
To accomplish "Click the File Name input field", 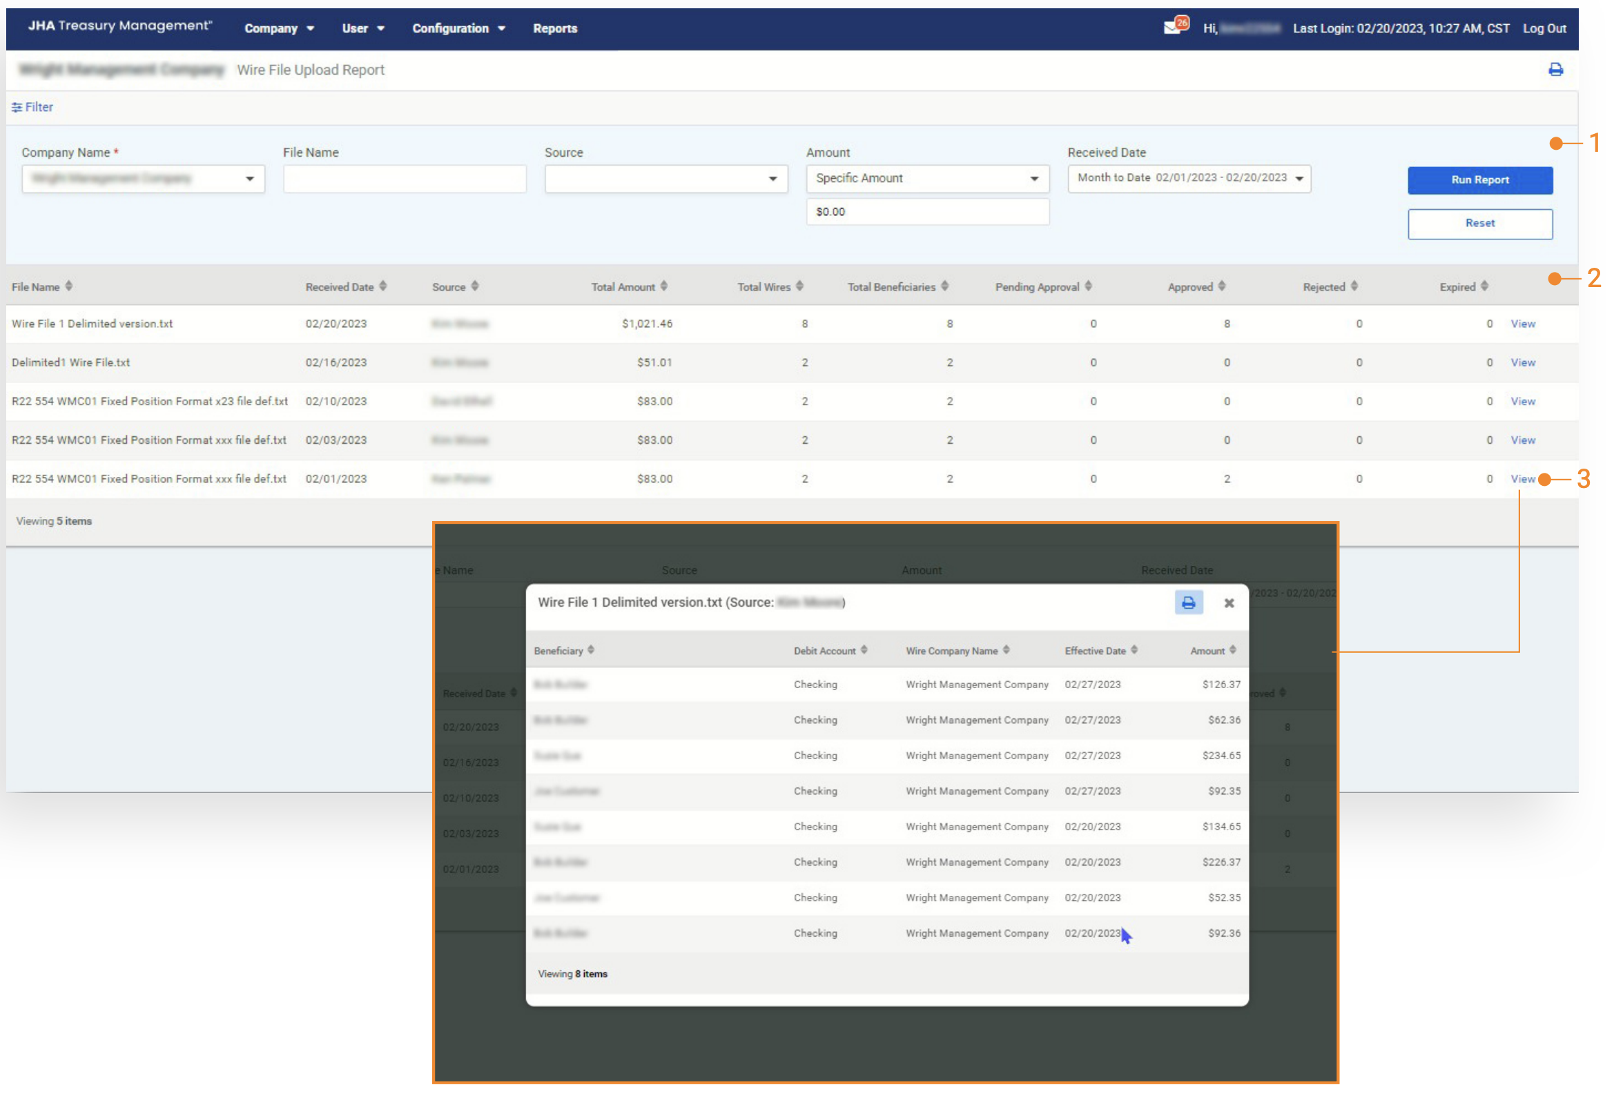I will pyautogui.click(x=405, y=179).
